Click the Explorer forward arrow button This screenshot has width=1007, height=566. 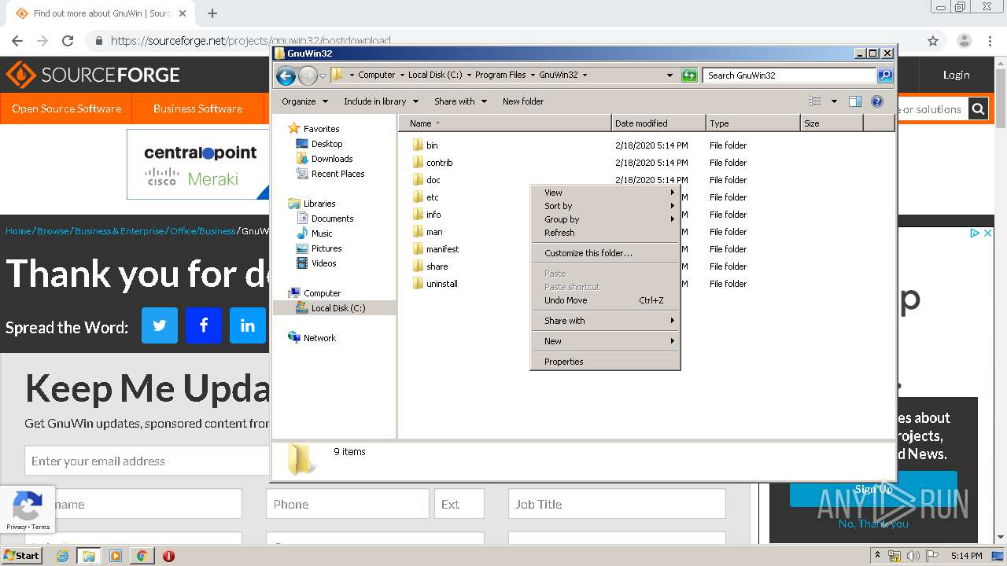[x=308, y=75]
